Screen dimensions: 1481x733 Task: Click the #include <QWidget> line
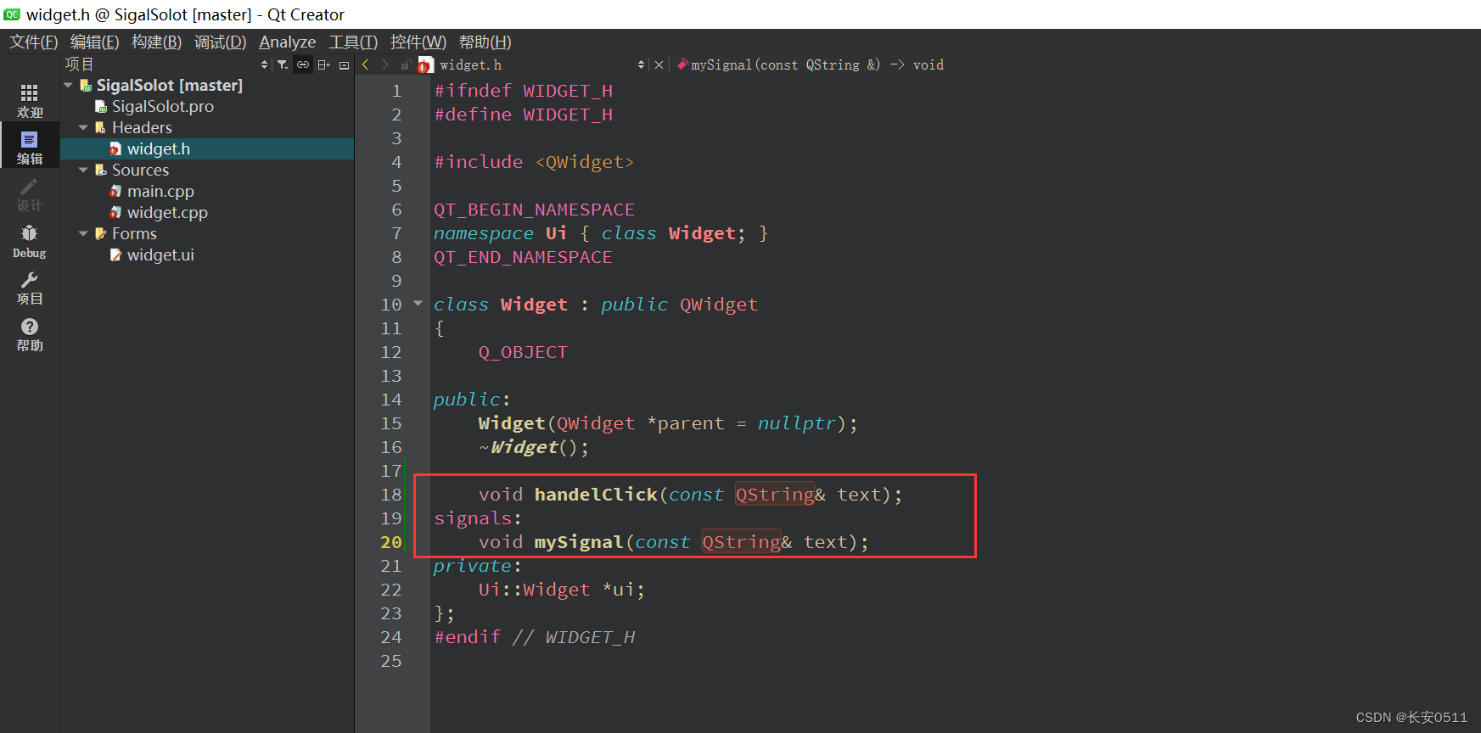(534, 162)
